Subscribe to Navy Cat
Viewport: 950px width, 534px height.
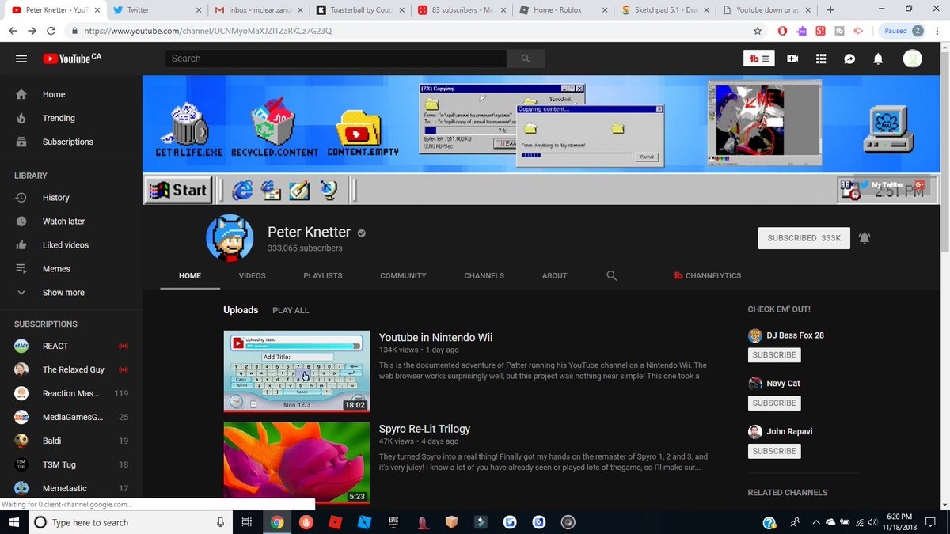[x=774, y=403]
